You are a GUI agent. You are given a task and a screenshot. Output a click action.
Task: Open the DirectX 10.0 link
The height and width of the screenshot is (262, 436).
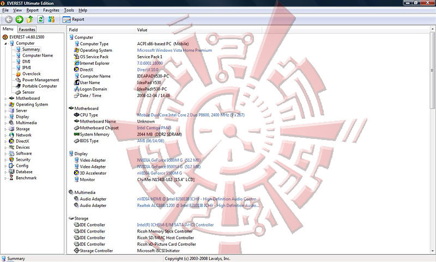148,70
